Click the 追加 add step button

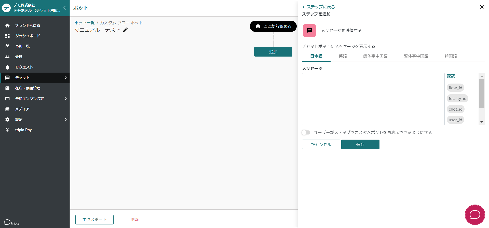(273, 52)
